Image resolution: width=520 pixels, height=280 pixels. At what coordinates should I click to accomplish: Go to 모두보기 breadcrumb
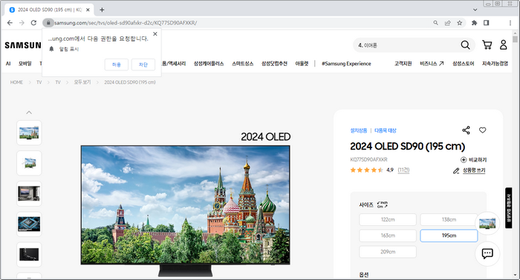tap(82, 82)
